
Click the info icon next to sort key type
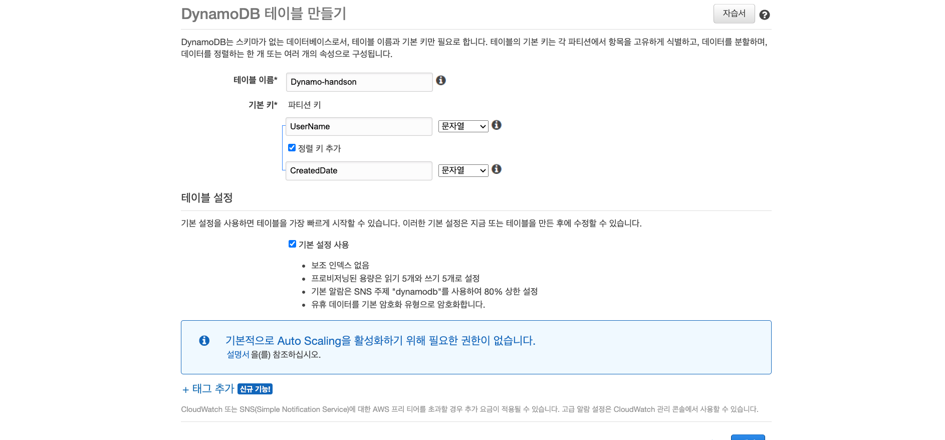click(497, 169)
